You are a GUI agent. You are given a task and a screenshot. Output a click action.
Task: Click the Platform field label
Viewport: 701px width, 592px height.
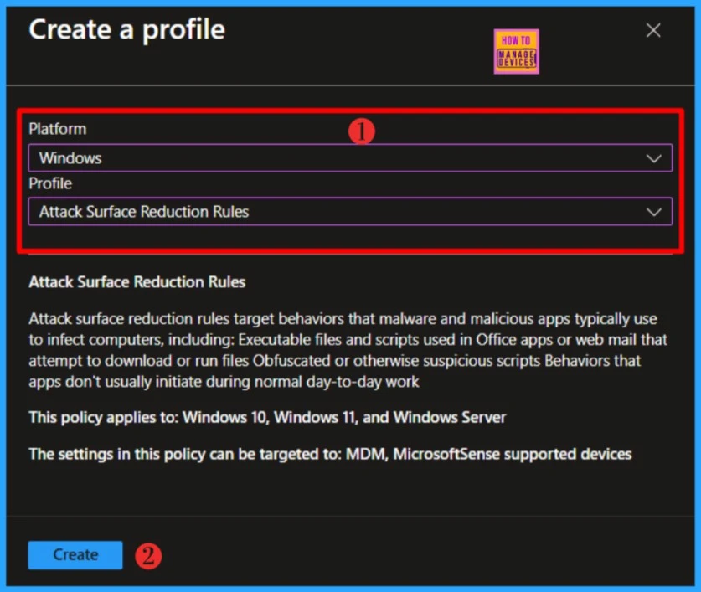pyautogui.click(x=57, y=129)
